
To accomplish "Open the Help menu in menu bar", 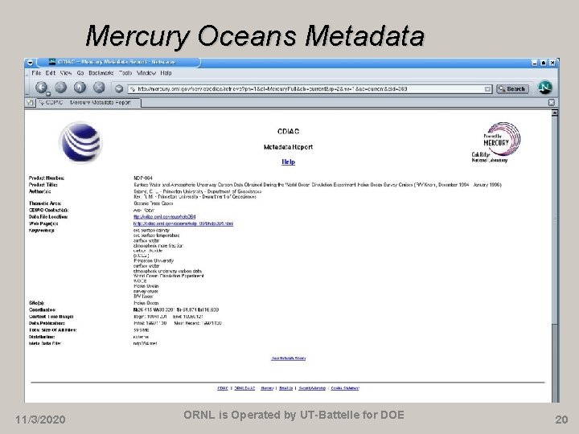I will click(x=166, y=73).
